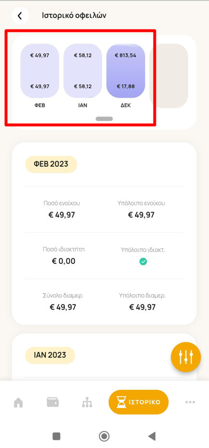The width and height of the screenshot is (209, 448).
Task: Select the ΔΕΚ month bar
Action: [x=125, y=71]
